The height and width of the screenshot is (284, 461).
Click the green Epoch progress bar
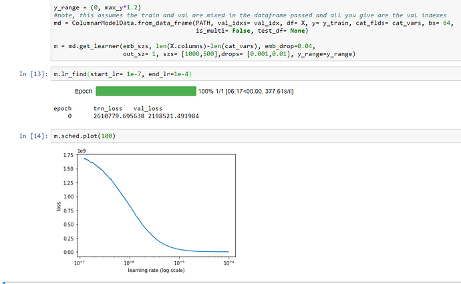(x=146, y=91)
